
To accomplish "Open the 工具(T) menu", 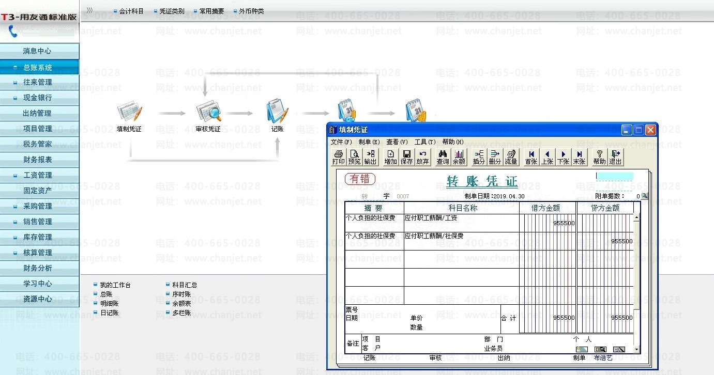I will point(425,142).
